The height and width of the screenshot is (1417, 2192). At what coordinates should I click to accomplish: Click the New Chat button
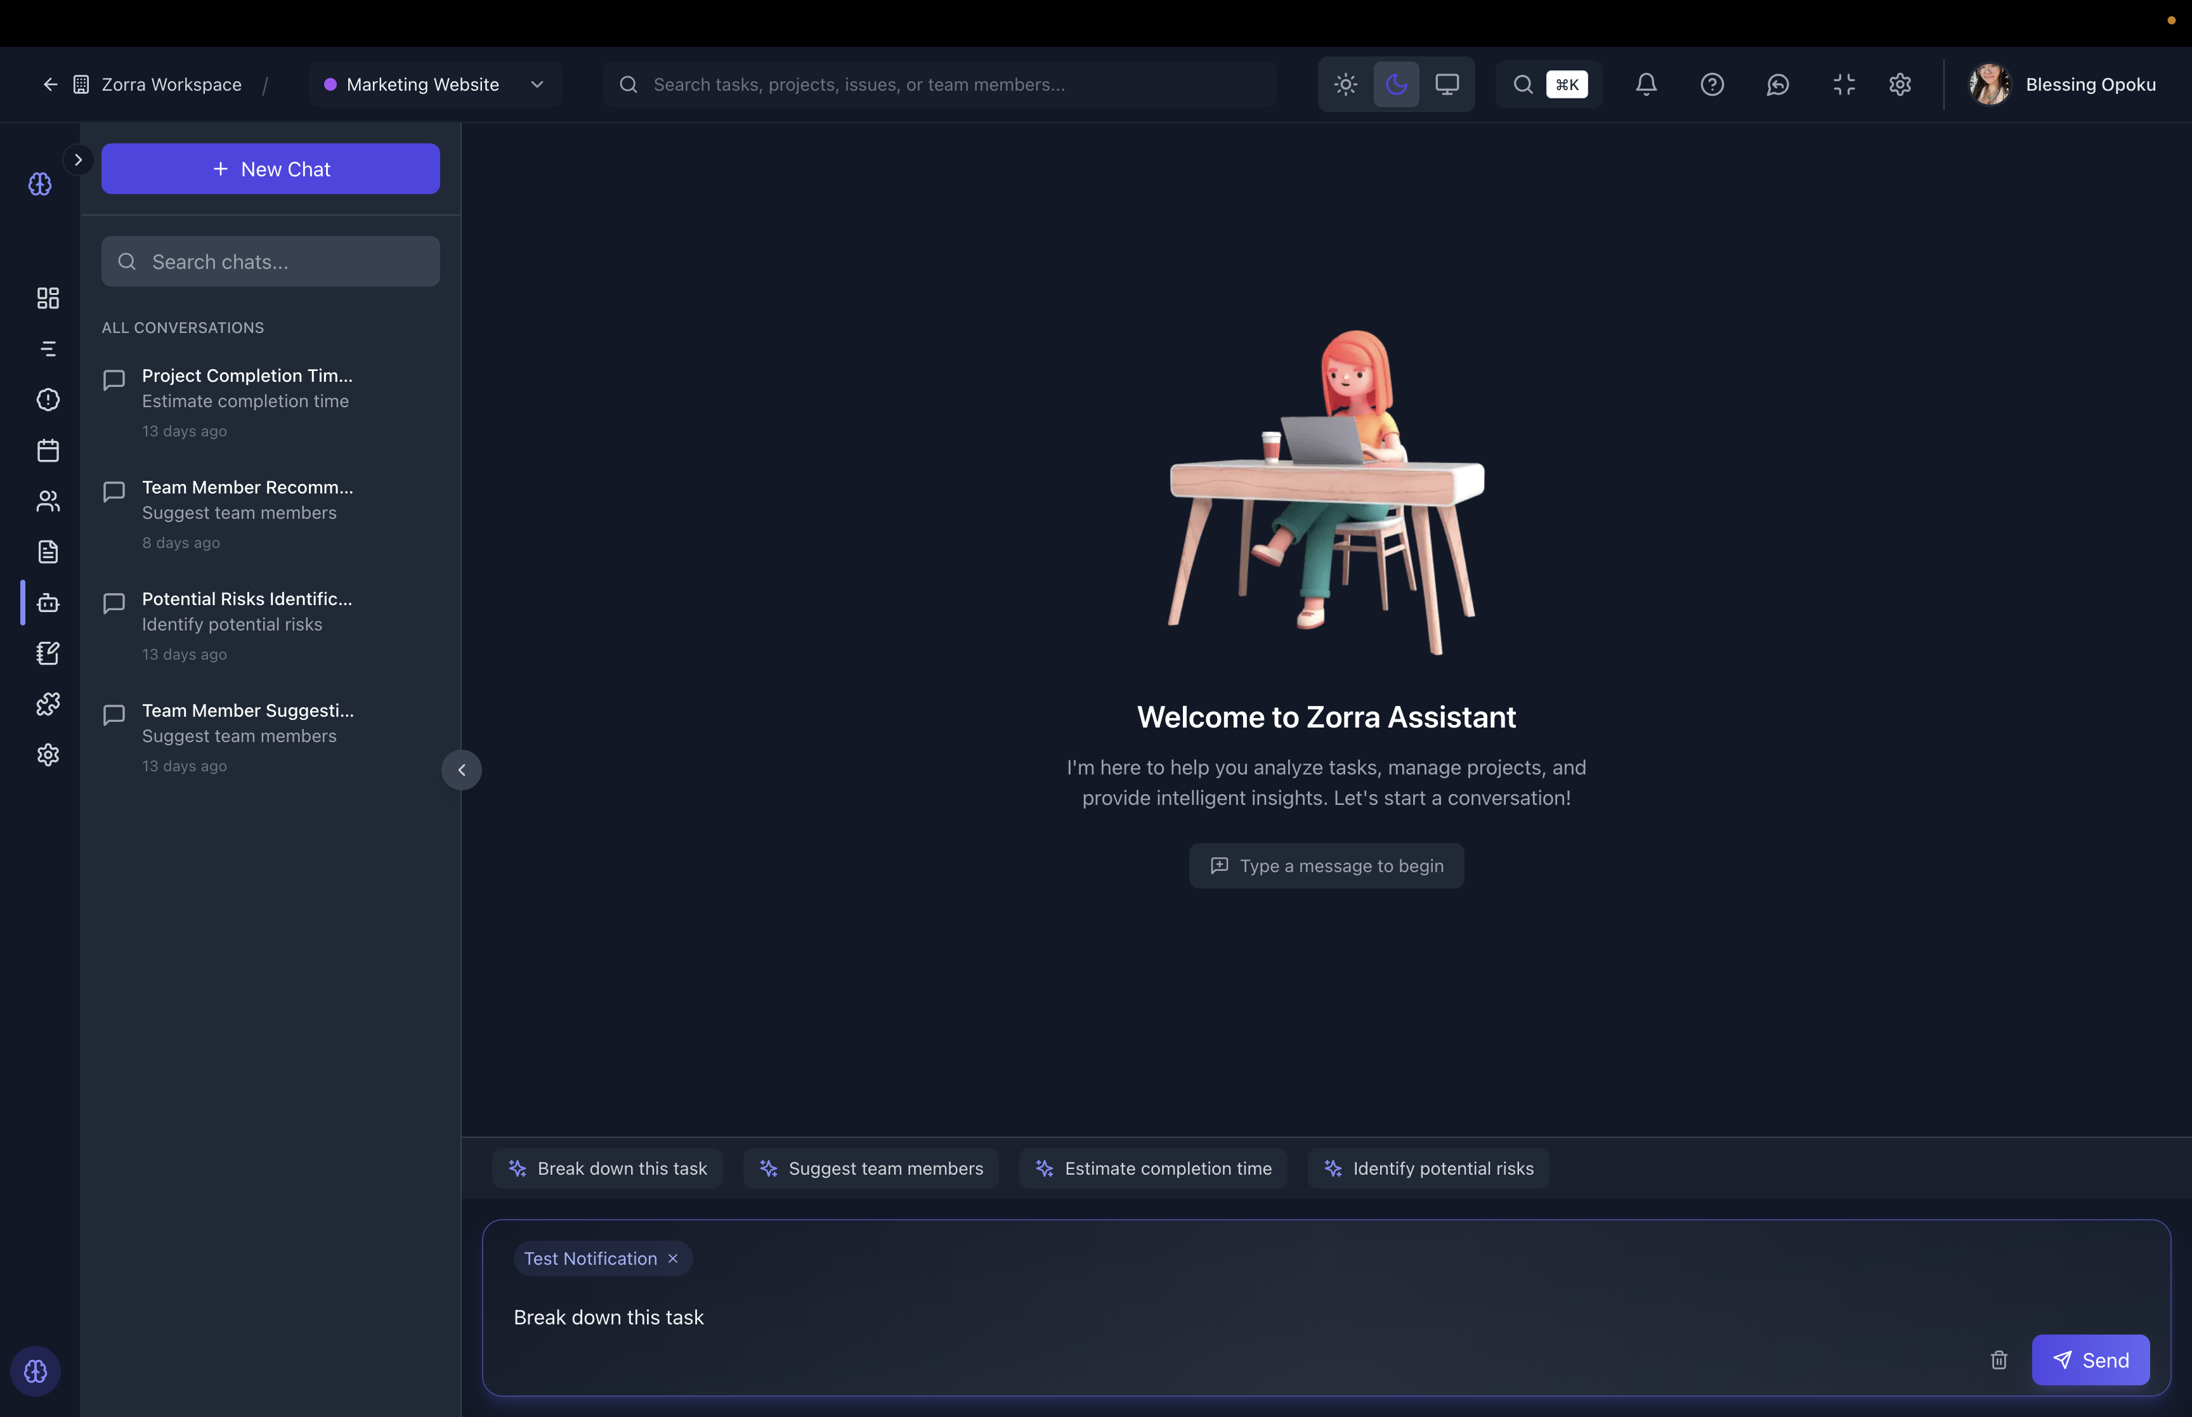(270, 169)
